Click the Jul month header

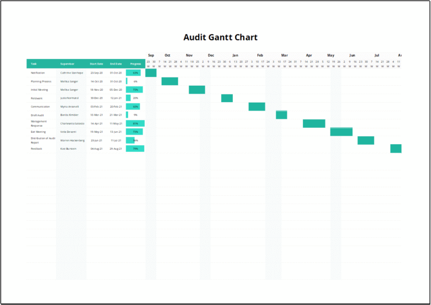pos(377,55)
